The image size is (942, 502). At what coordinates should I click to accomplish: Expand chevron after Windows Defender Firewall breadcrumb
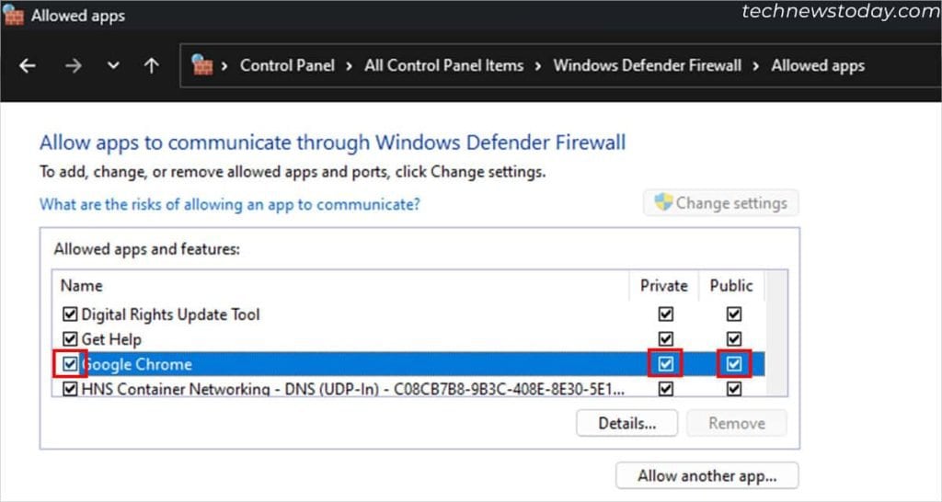(756, 66)
